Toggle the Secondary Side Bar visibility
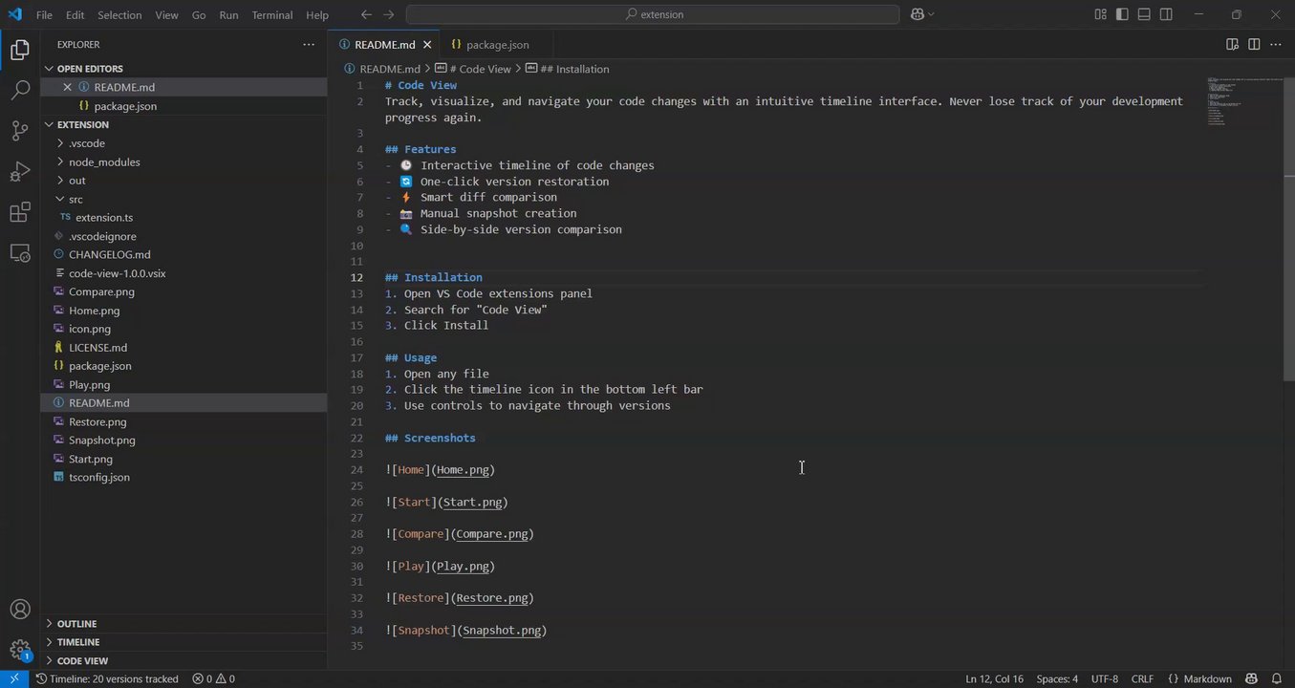The height and width of the screenshot is (688, 1295). coord(1166,14)
